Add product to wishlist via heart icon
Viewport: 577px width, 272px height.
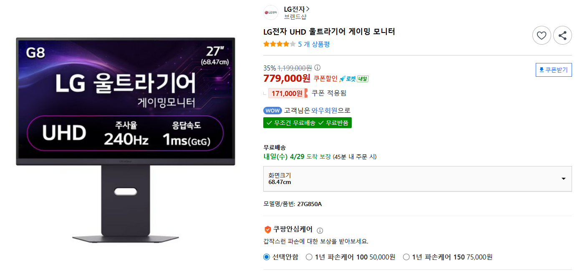[542, 35]
